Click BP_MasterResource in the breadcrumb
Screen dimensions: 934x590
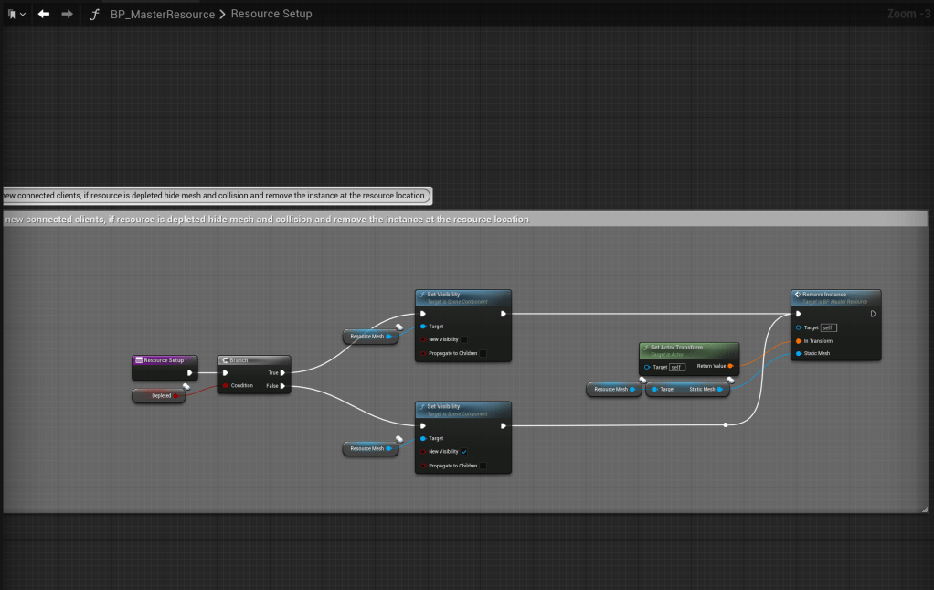[x=163, y=14]
